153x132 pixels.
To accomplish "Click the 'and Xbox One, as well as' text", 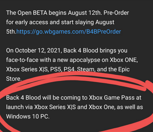I will tap(110, 107).
